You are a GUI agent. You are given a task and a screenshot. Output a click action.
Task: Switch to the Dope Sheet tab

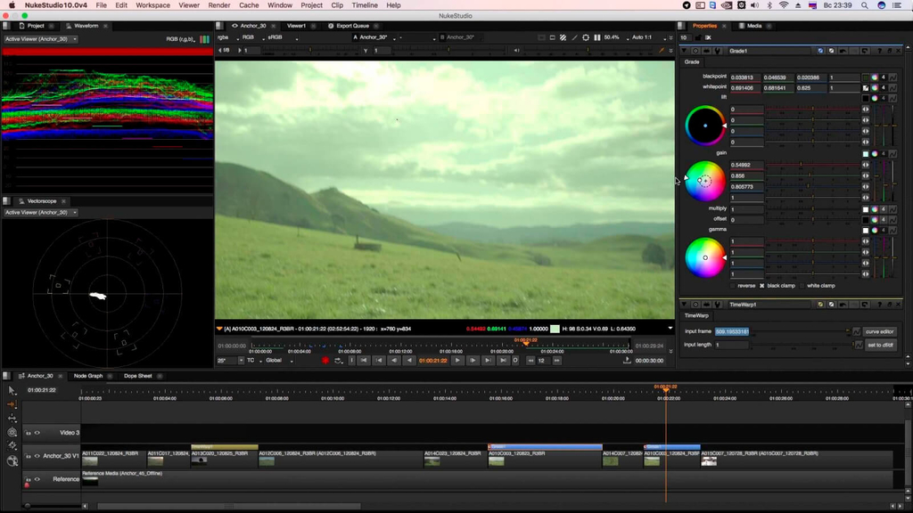coord(137,376)
